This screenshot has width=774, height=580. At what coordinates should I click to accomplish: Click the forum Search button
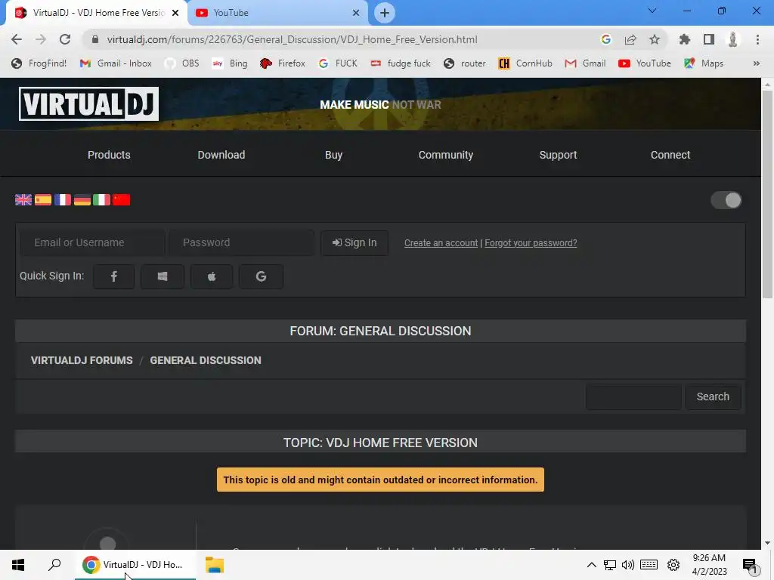pyautogui.click(x=713, y=396)
